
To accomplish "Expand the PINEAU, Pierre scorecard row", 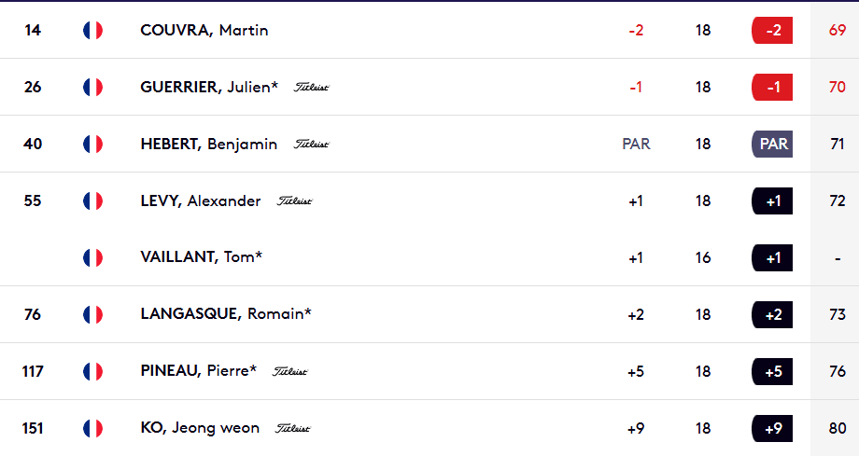I will 429,372.
